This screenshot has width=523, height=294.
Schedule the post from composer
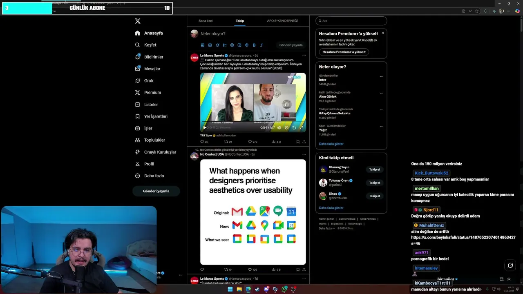point(239,45)
